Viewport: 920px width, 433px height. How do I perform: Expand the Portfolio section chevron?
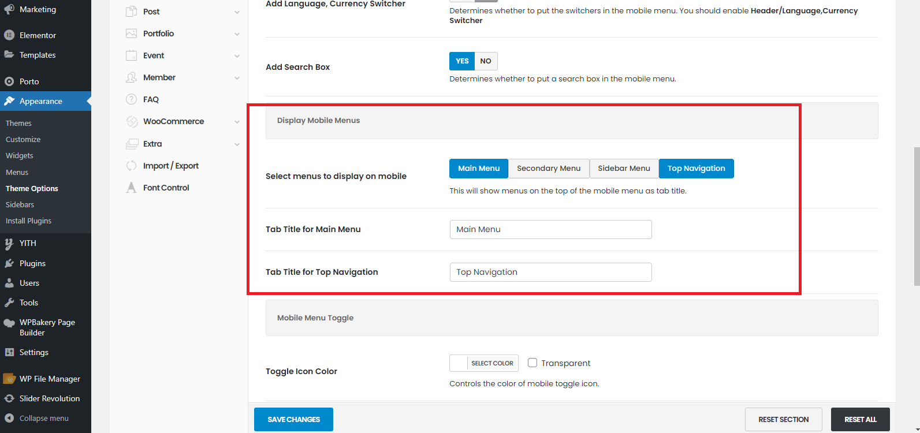pos(237,34)
